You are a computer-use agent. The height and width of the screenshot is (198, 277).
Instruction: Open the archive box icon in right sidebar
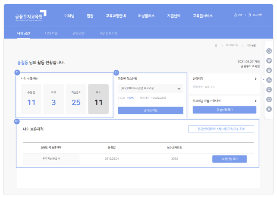pyautogui.click(x=269, y=61)
